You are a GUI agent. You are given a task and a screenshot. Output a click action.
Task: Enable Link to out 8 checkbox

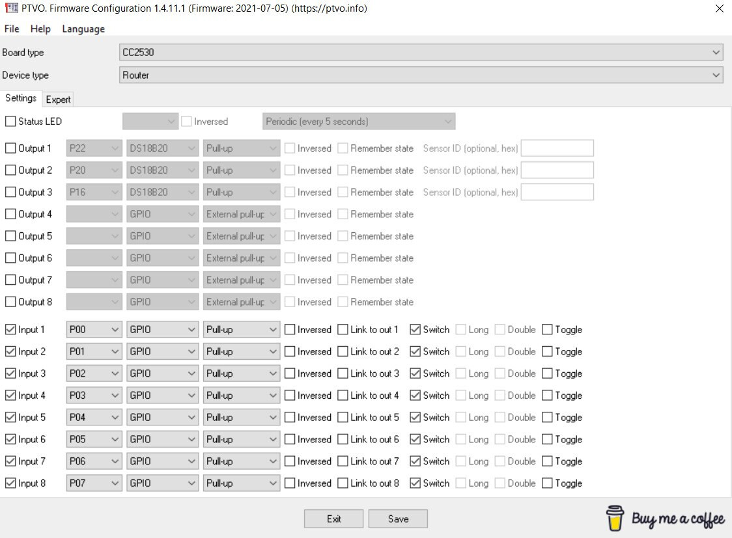(x=343, y=483)
